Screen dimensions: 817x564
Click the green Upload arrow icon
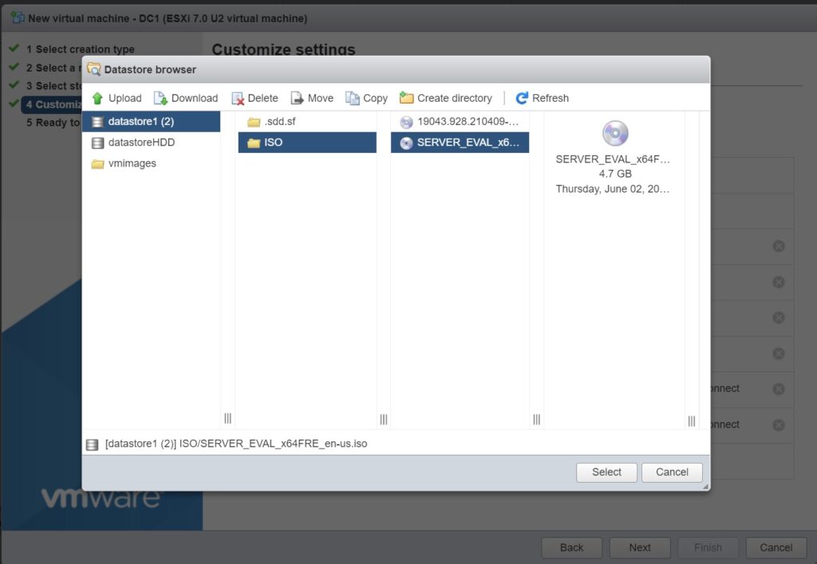97,98
